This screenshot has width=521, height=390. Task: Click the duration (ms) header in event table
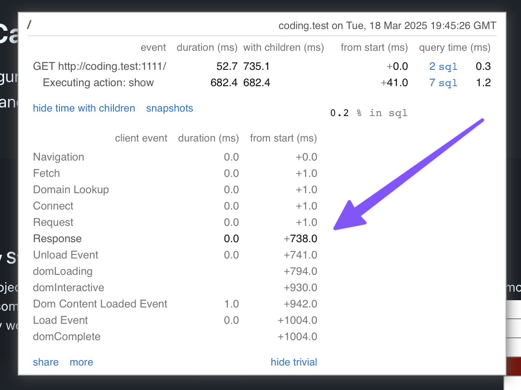207,48
